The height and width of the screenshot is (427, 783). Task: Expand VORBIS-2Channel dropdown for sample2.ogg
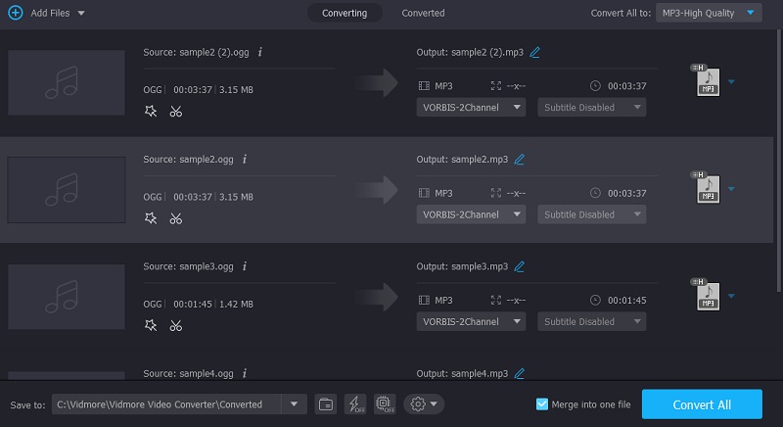(472, 214)
